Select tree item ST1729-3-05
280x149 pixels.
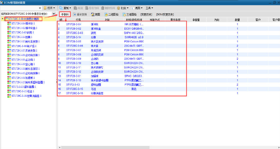[x=26, y=41]
